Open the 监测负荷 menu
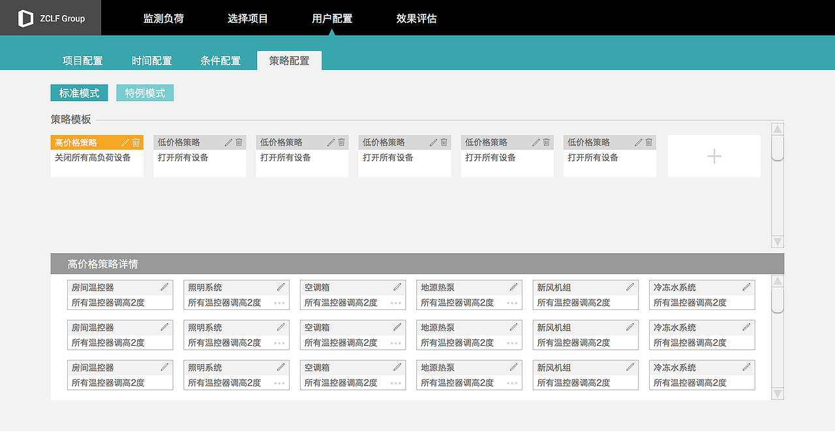The height and width of the screenshot is (432, 835). pos(164,18)
